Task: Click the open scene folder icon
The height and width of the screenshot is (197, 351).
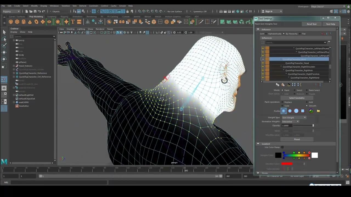Action: [x=31, y=11]
